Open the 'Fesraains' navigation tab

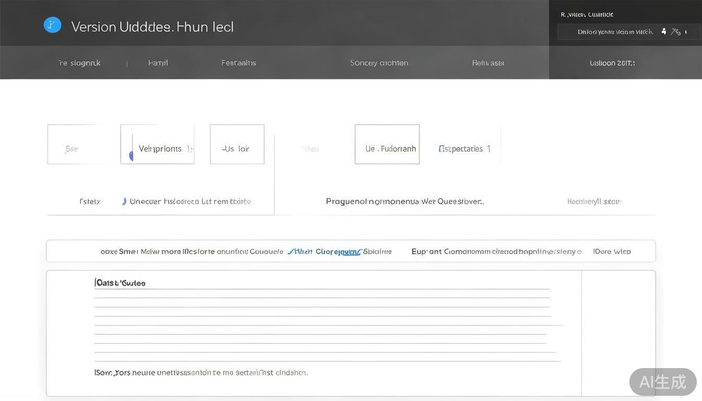239,63
